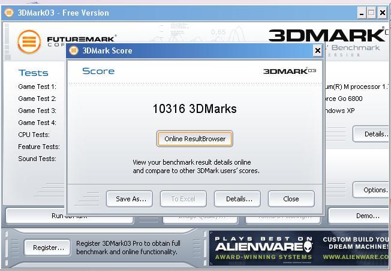Click the "CPU Tests:" label

click(x=34, y=135)
